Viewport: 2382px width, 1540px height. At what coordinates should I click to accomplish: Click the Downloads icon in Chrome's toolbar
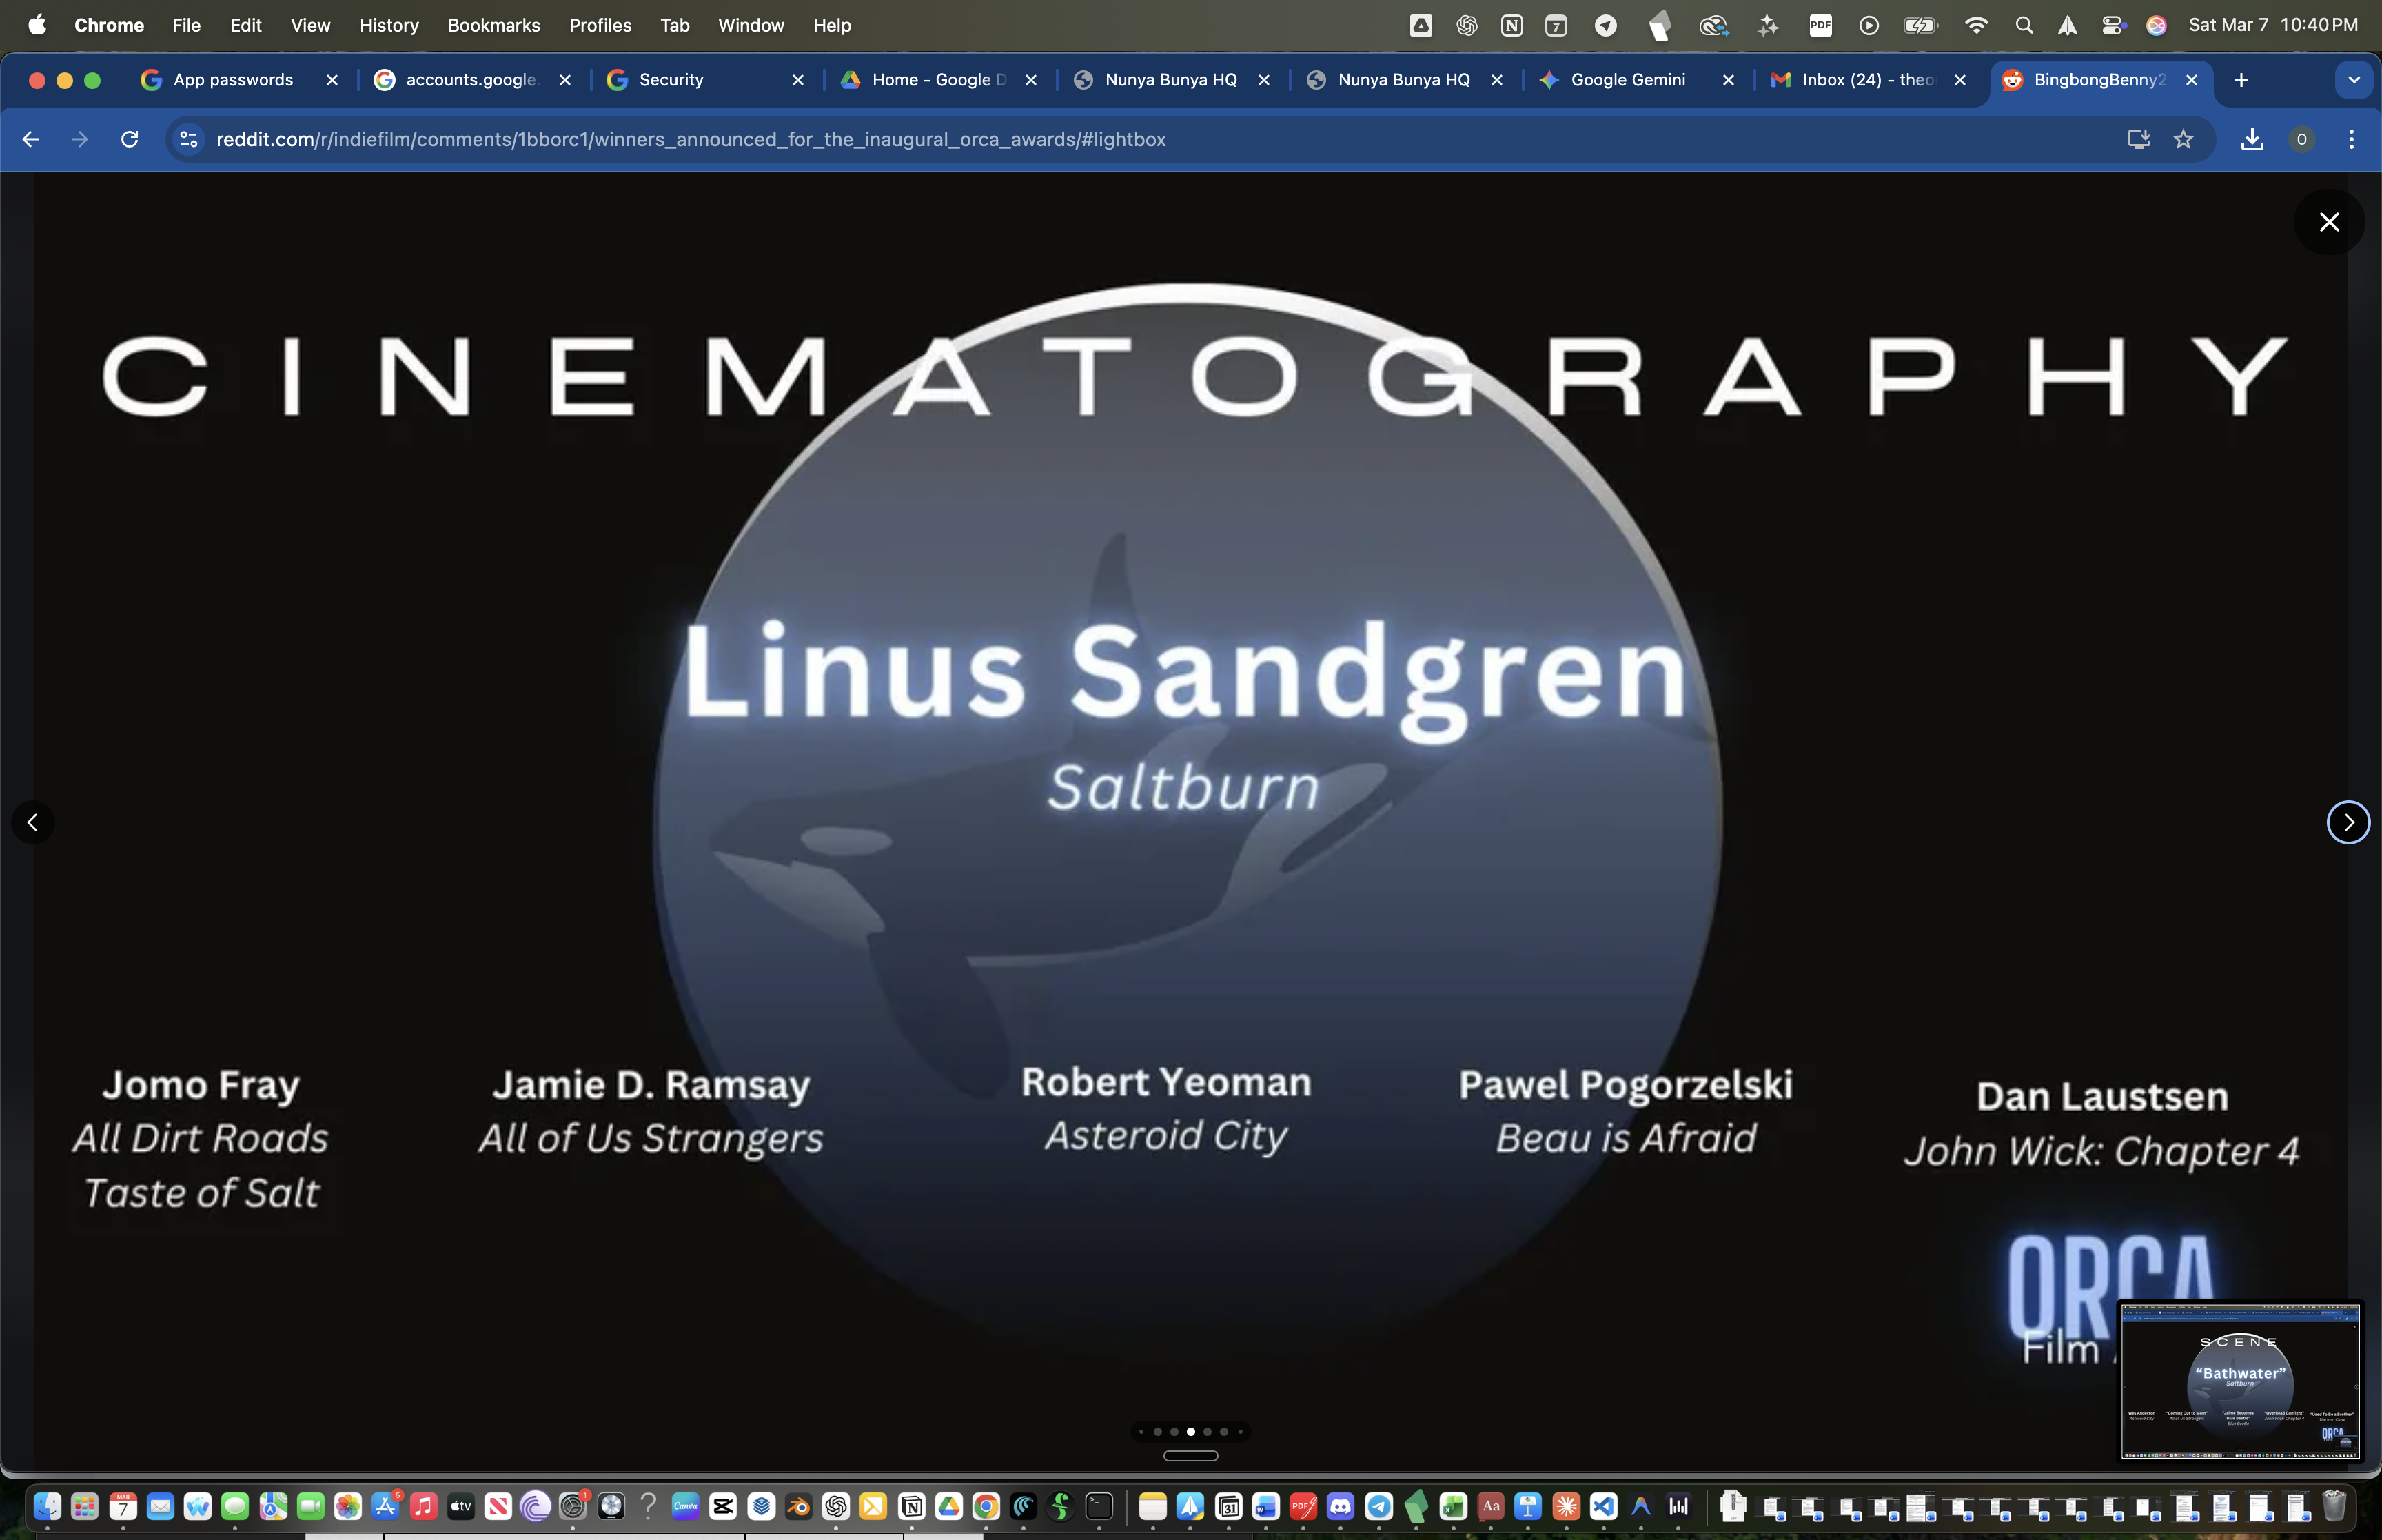tap(2251, 139)
